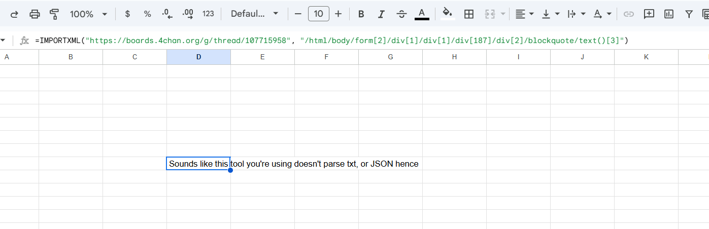Toggle strikethrough formatting
Viewport: 709px width, 229px height.
pos(401,14)
